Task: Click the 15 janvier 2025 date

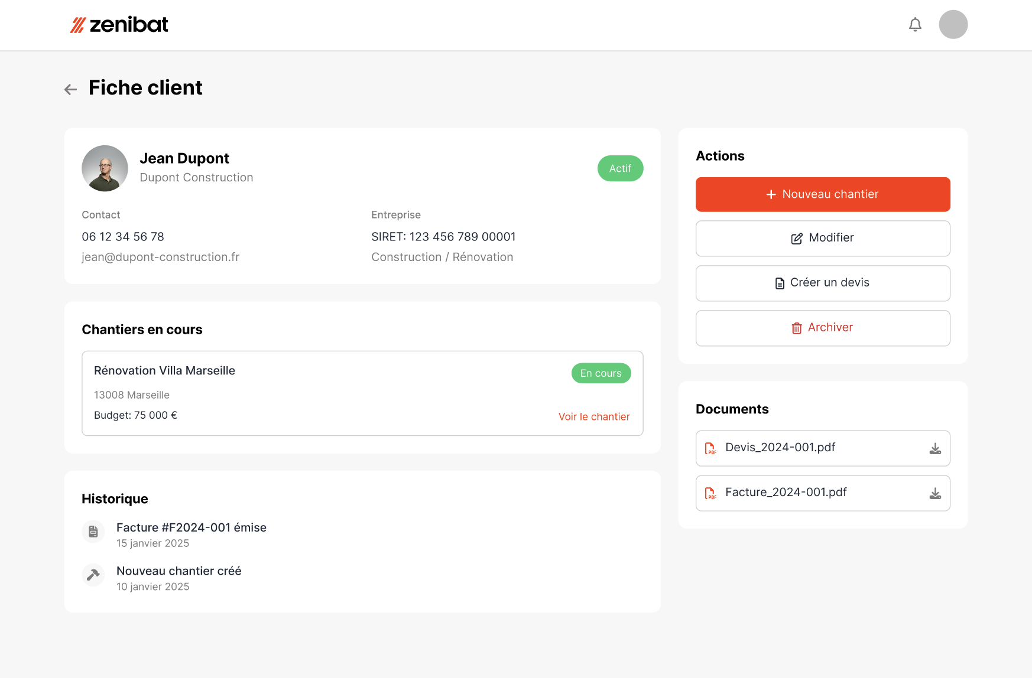Action: (x=153, y=543)
